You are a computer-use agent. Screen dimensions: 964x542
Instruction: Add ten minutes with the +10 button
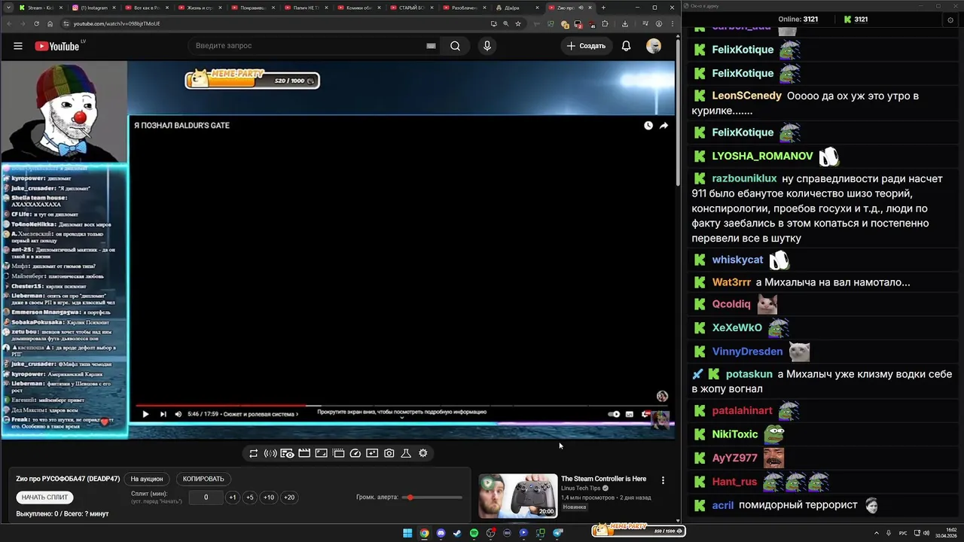269,498
